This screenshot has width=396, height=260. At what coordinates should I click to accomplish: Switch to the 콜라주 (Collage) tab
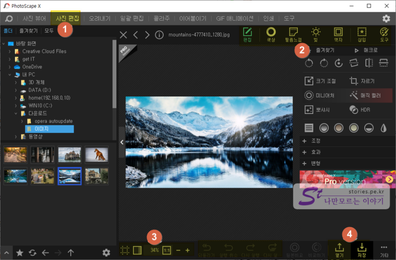pos(162,18)
